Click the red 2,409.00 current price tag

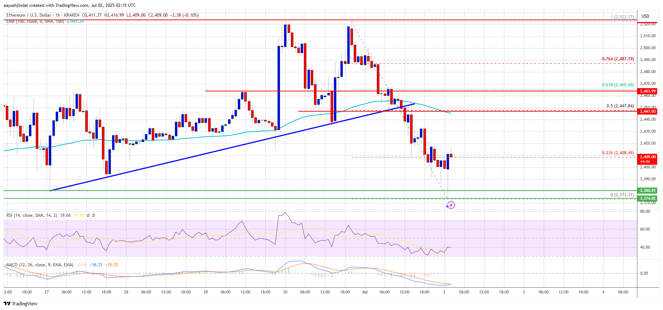[x=647, y=157]
